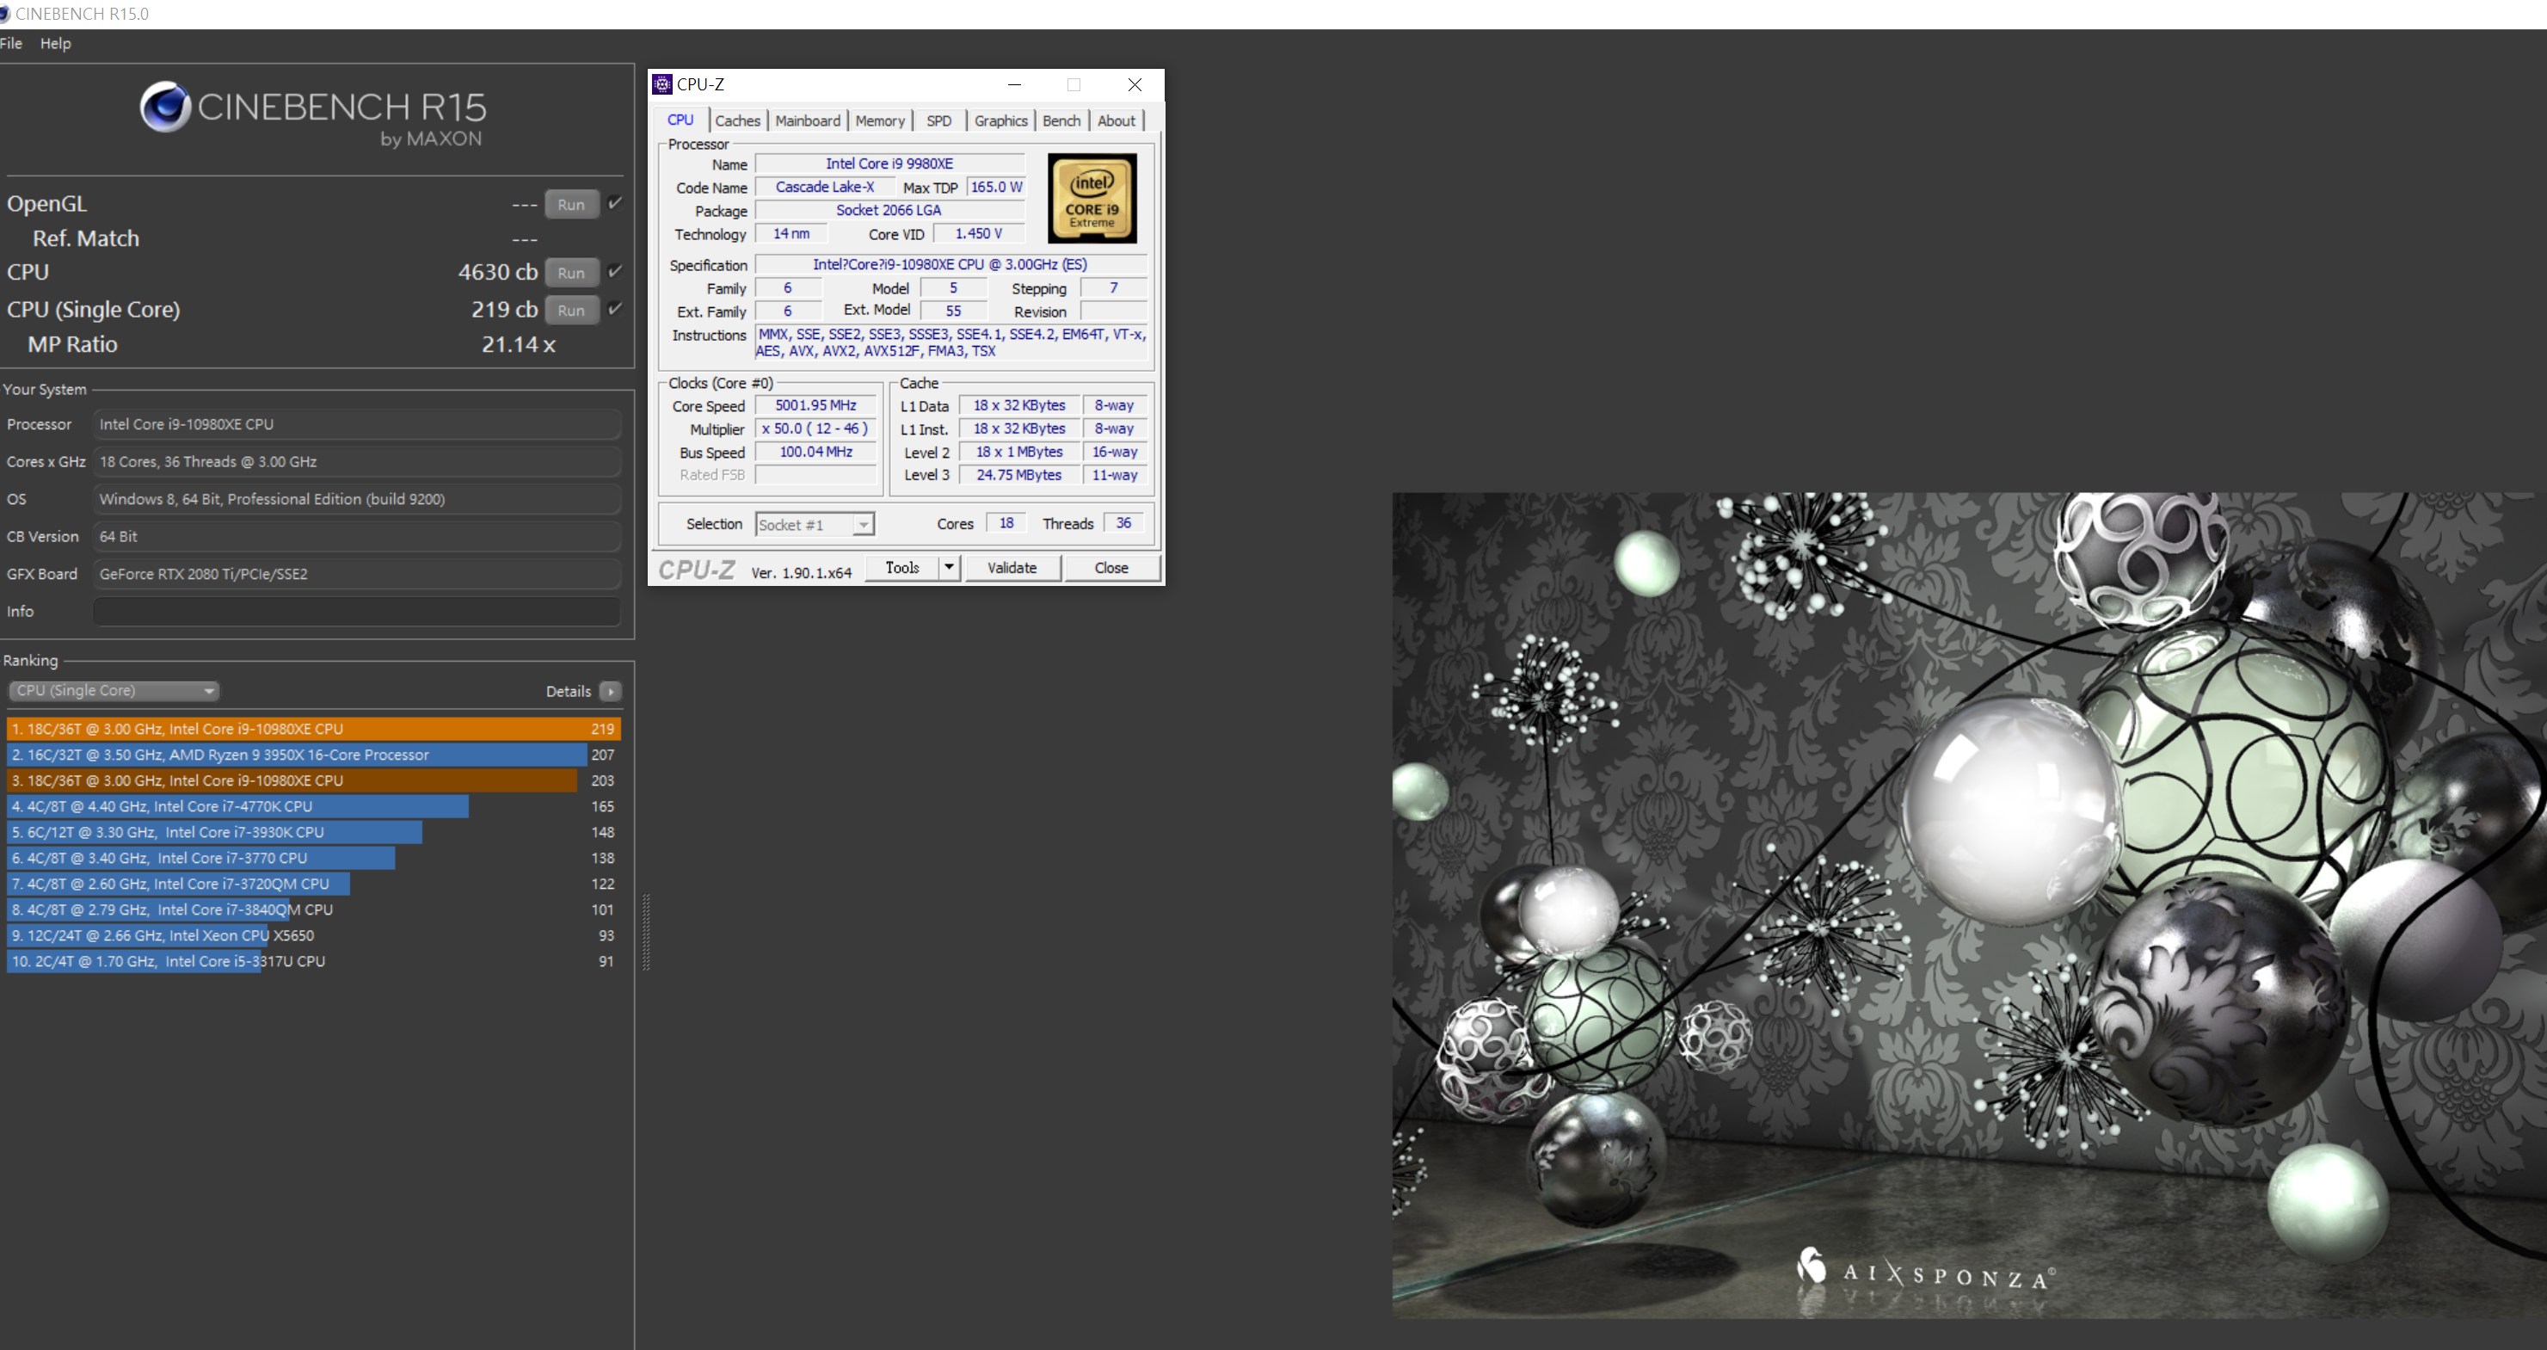Click the Info input field
The image size is (2547, 1350).
point(357,611)
